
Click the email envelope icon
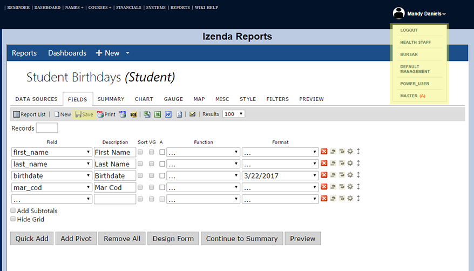[x=192, y=114]
